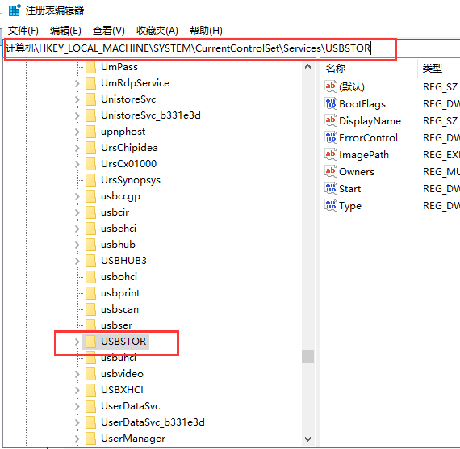This screenshot has height=449, width=460.
Task: Select the usbuhci key label
Action: pyautogui.click(x=119, y=358)
